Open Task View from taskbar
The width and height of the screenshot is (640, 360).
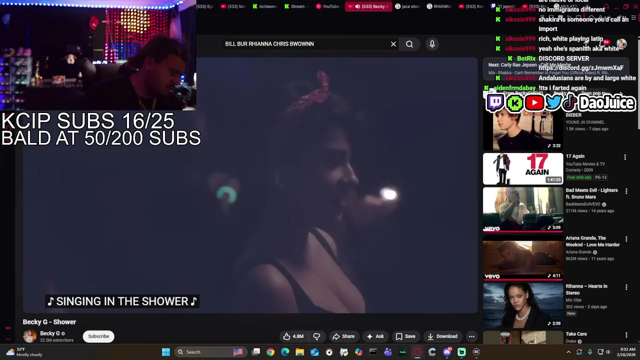tap(256, 352)
